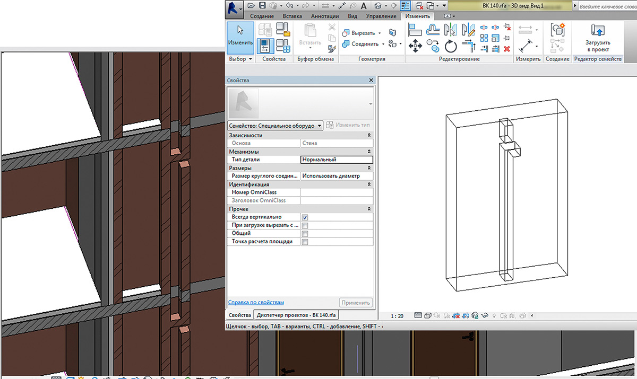Switch to the Вставка ribbon tab
Screen dimensions: 637x379
pos(292,16)
